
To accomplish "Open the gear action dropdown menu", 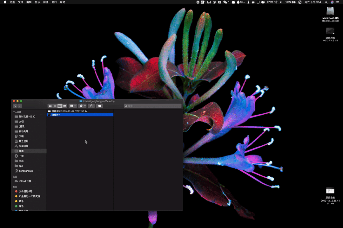I will click(83, 106).
